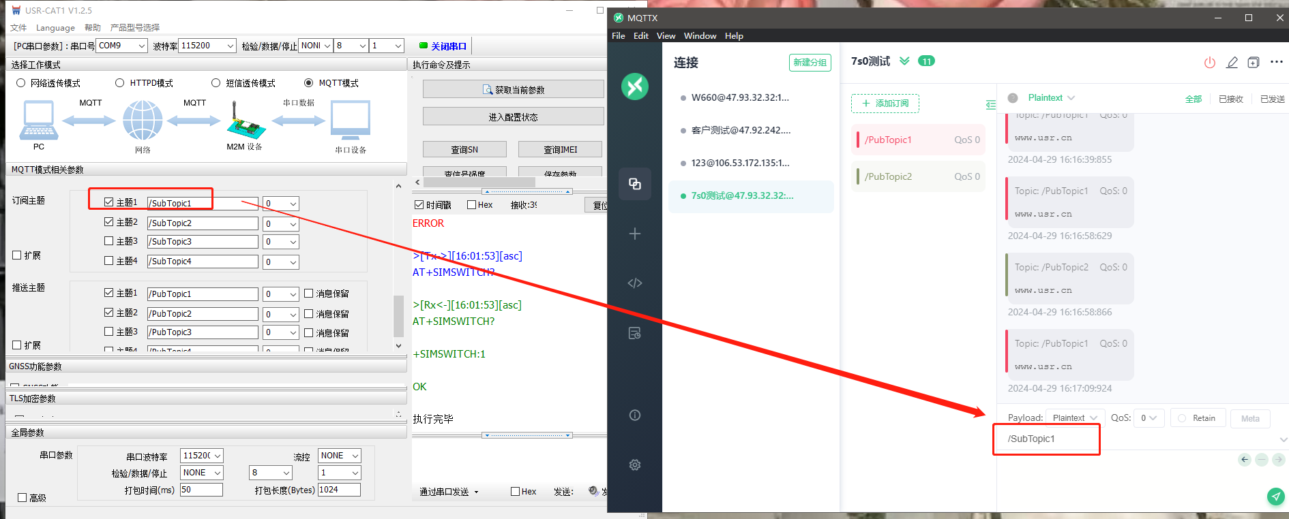Open the NONI parity dropdown at top
This screenshot has width=1289, height=519.
click(316, 46)
